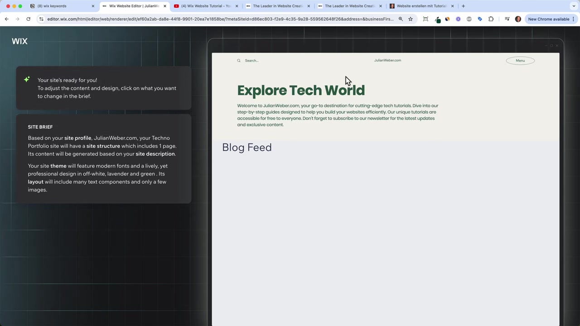Click the JulianWeber.com site title
This screenshot has height=326, width=580.
coord(387,60)
